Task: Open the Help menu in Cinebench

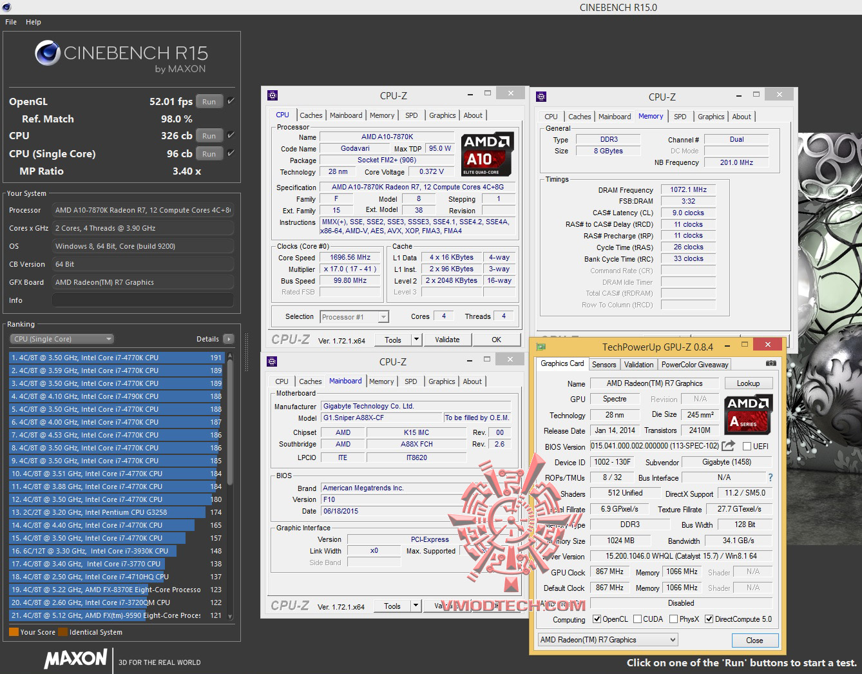Action: click(x=34, y=22)
